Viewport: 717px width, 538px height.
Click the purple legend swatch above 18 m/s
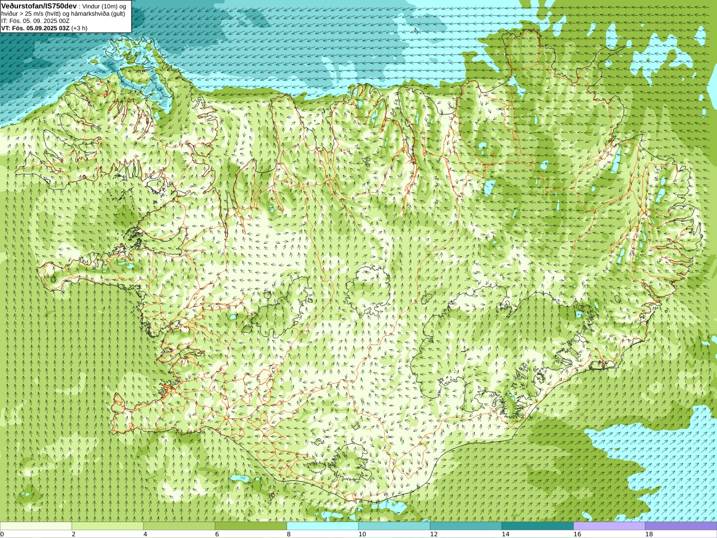pyautogui.click(x=681, y=526)
